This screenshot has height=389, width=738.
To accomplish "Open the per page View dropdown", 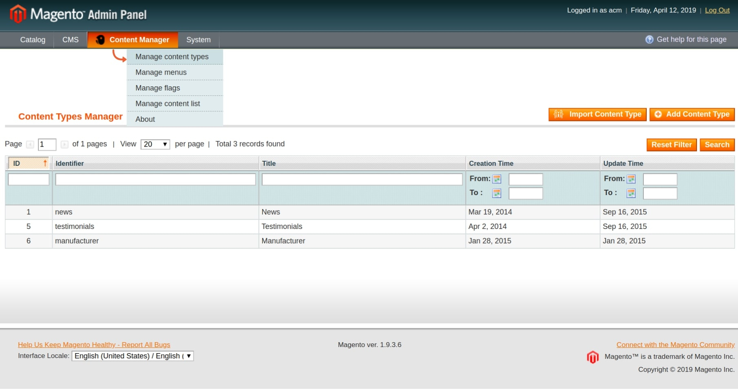I will [x=155, y=145].
